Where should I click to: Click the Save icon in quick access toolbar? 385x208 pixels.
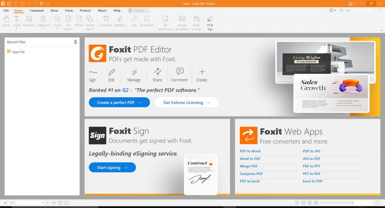[16, 4]
